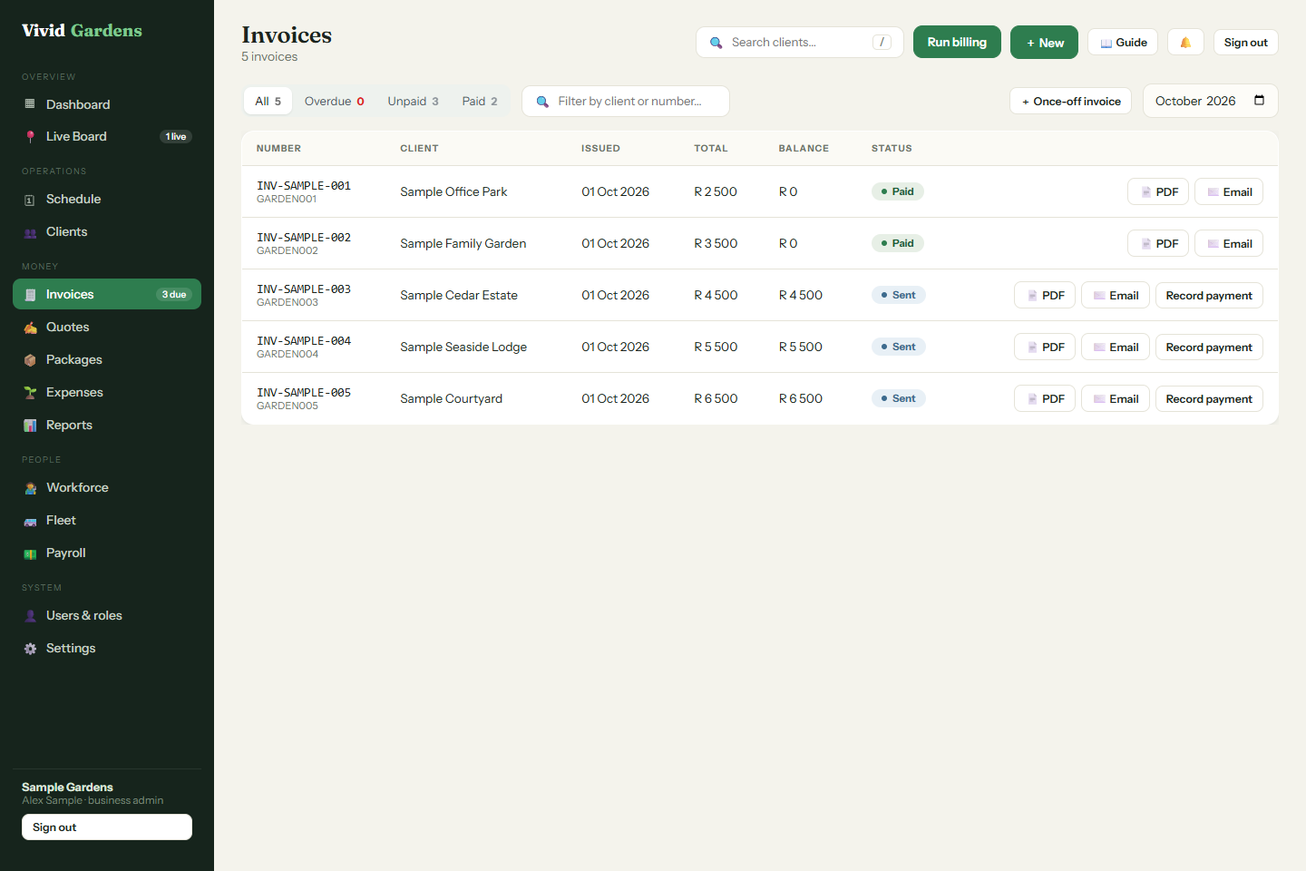Go to Users & roles

[x=107, y=615]
